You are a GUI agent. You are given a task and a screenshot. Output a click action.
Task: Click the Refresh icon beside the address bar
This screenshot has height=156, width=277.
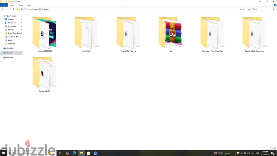[243, 9]
